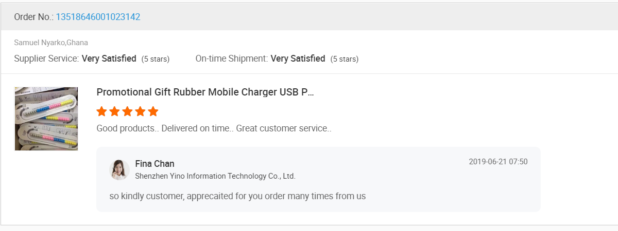Click the On-time Shipment Very Satisfied rating
Viewport: 618px width, 231px height.
[298, 59]
